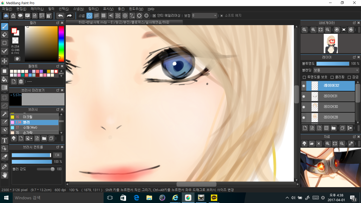Open Windows Start button
Image resolution: width=361 pixels, height=203 pixels.
[x=6, y=198]
